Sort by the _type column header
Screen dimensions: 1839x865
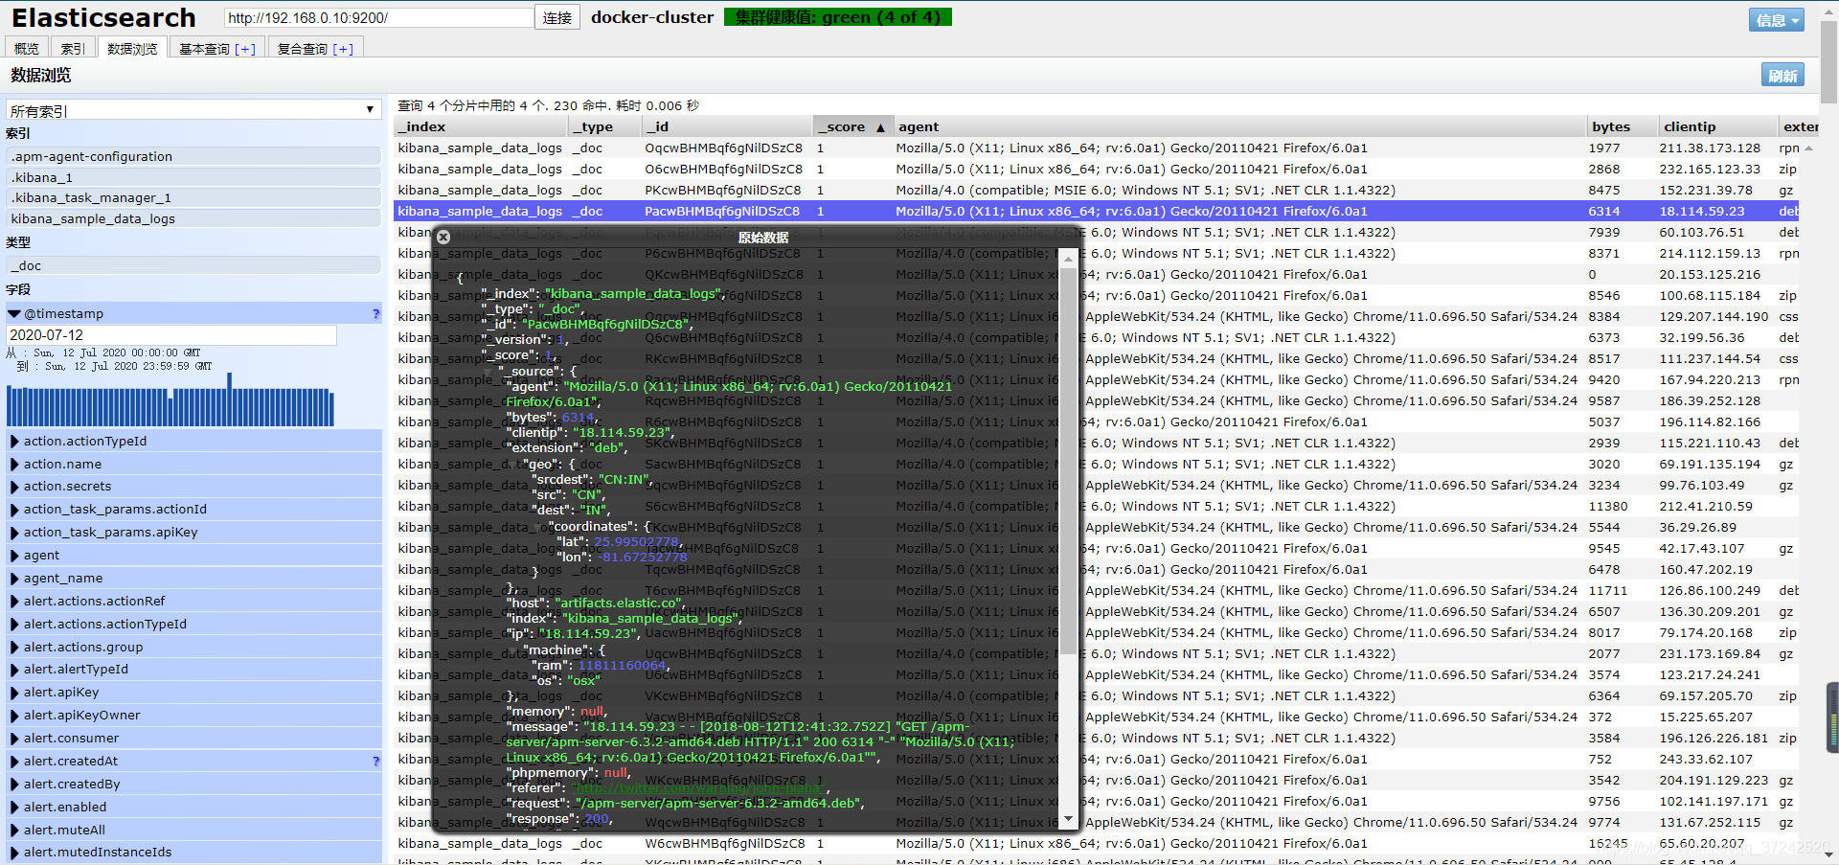click(x=605, y=126)
